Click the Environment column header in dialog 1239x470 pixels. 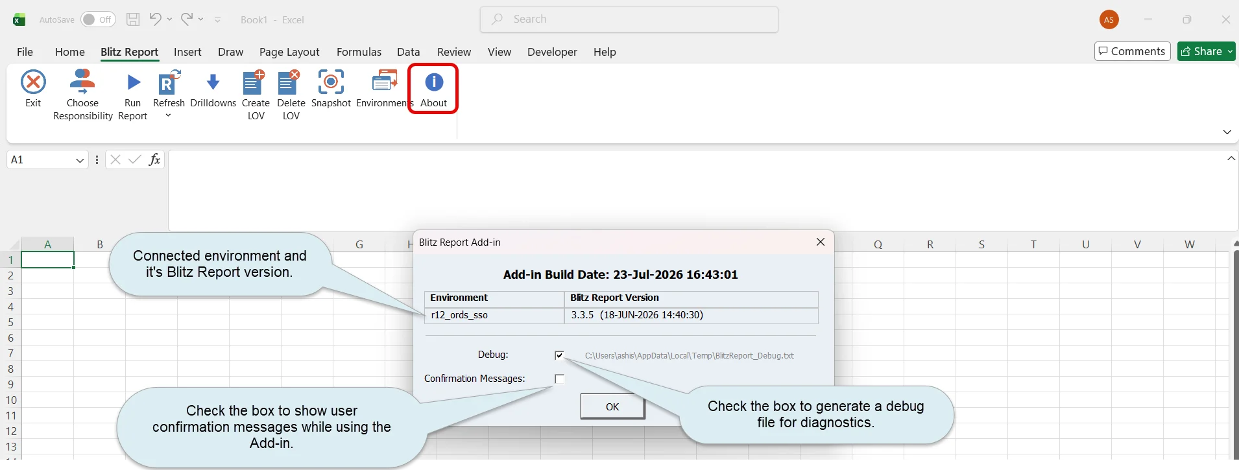[494, 298]
